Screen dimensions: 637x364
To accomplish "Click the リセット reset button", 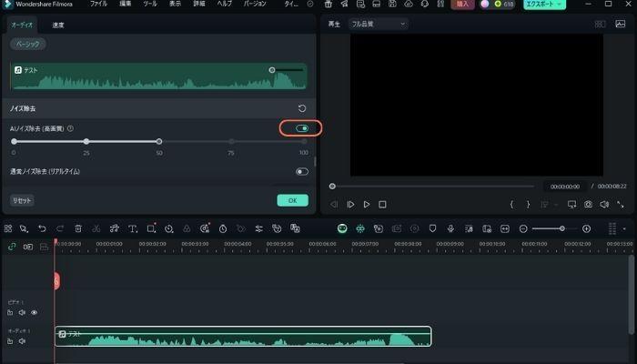I will (x=22, y=200).
